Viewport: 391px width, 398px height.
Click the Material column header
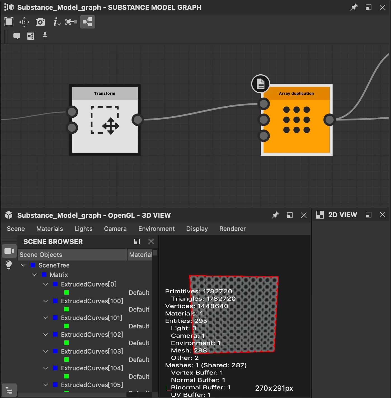tap(140, 255)
